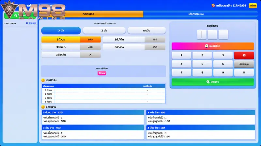Toggle the 3ตัวกลับ option
The height and width of the screenshot is (146, 261).
click(71, 55)
